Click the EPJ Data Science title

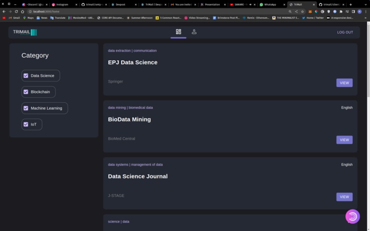point(133,62)
